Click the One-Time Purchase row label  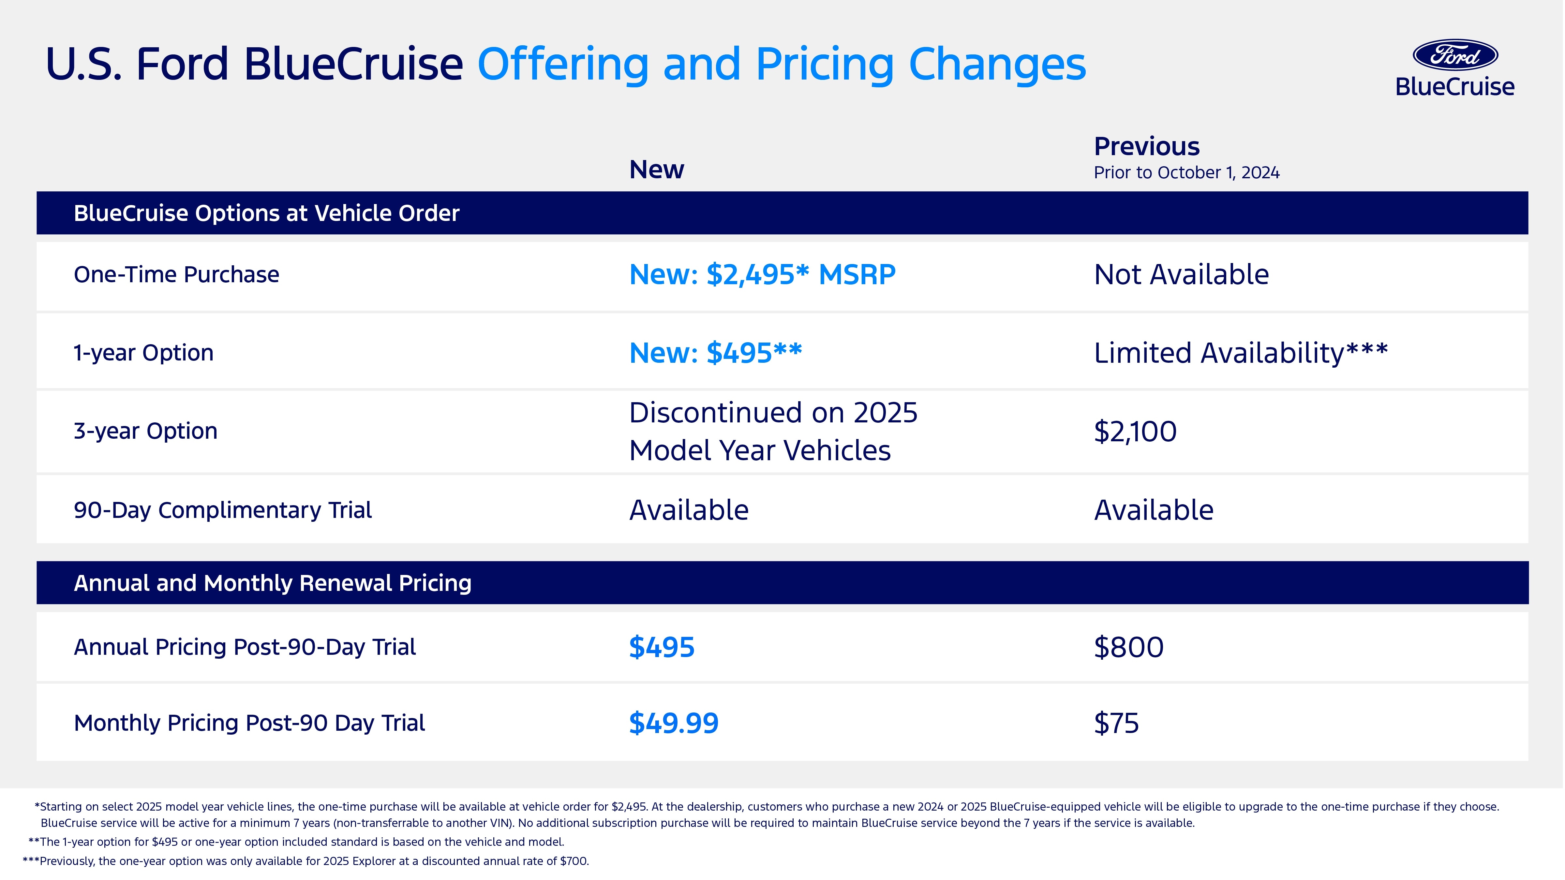coord(176,274)
